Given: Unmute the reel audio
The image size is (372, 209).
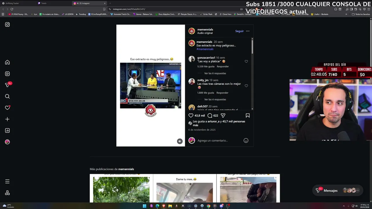Looking at the screenshot, I should click(180, 141).
